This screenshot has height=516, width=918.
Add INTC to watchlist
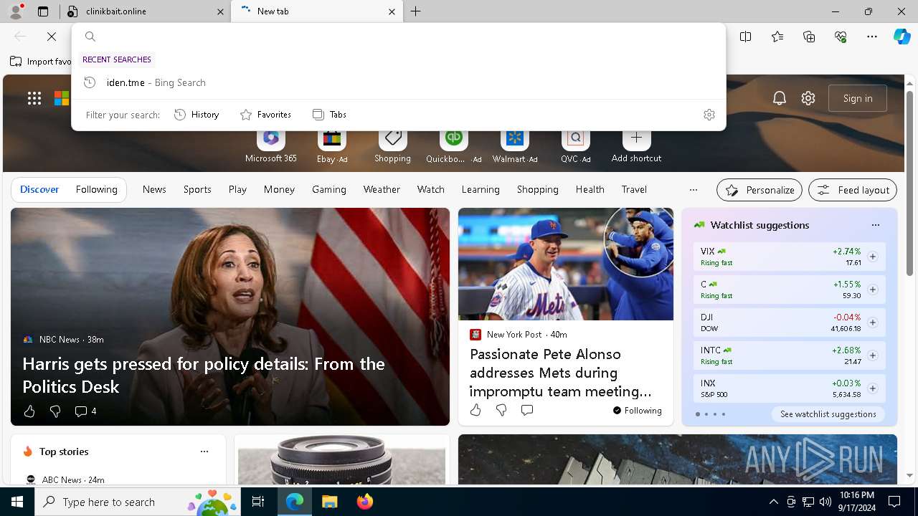point(872,355)
